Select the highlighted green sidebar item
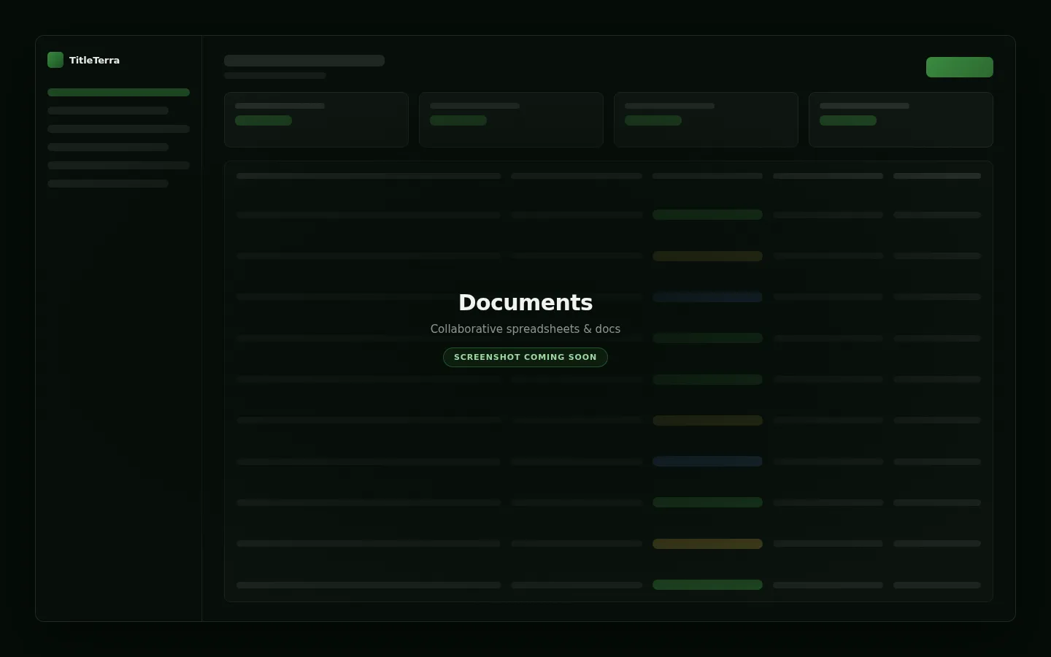The width and height of the screenshot is (1051, 657). [118, 93]
